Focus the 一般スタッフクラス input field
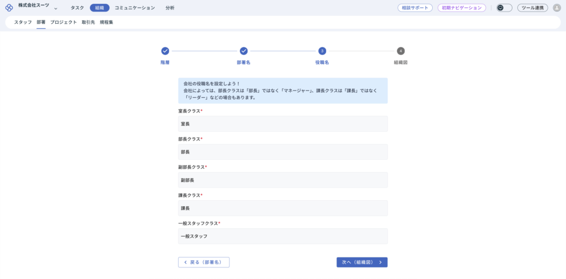566x279 pixels. (x=282, y=236)
